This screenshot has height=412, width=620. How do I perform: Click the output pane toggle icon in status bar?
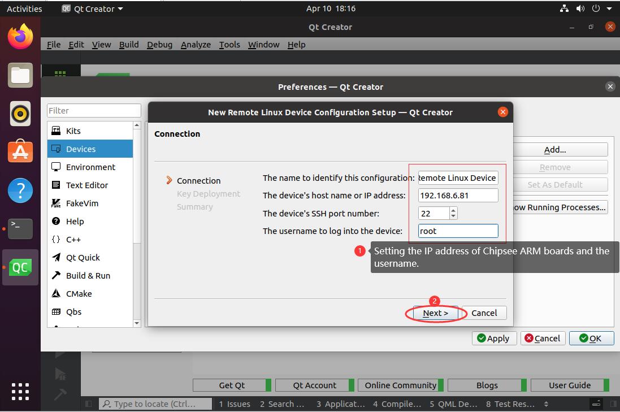[596, 404]
